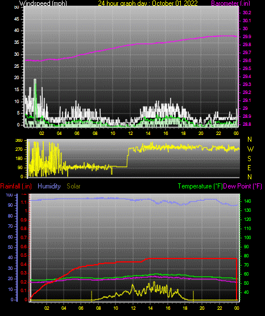Click the 1.1 rainfall axis value
Viewport: 265px width, 316px height.
tap(23, 202)
